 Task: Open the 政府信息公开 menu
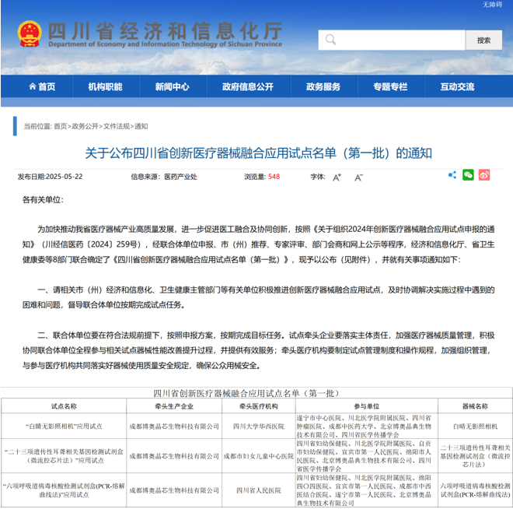pos(248,86)
